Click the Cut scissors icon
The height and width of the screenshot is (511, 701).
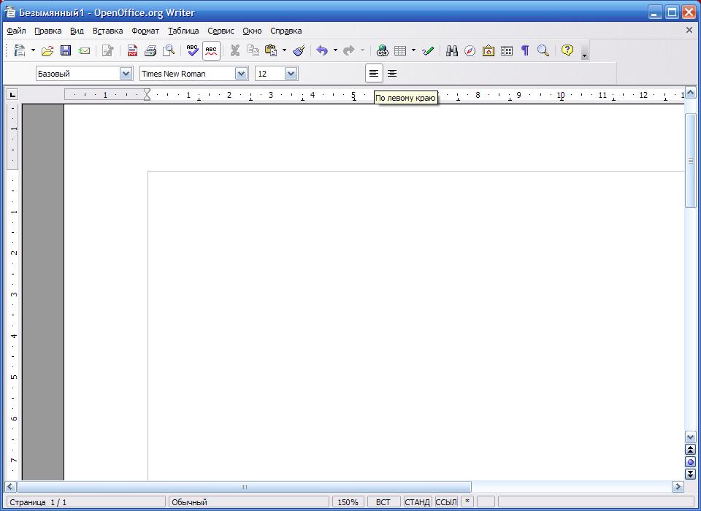(235, 50)
